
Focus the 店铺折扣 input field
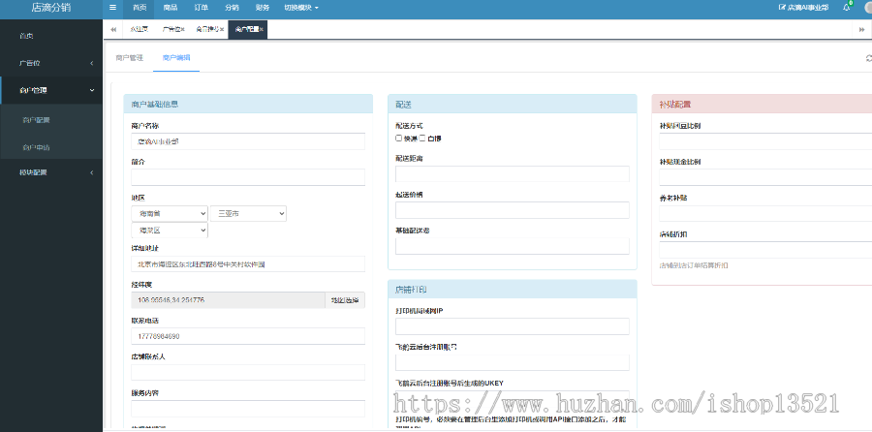[x=765, y=250]
